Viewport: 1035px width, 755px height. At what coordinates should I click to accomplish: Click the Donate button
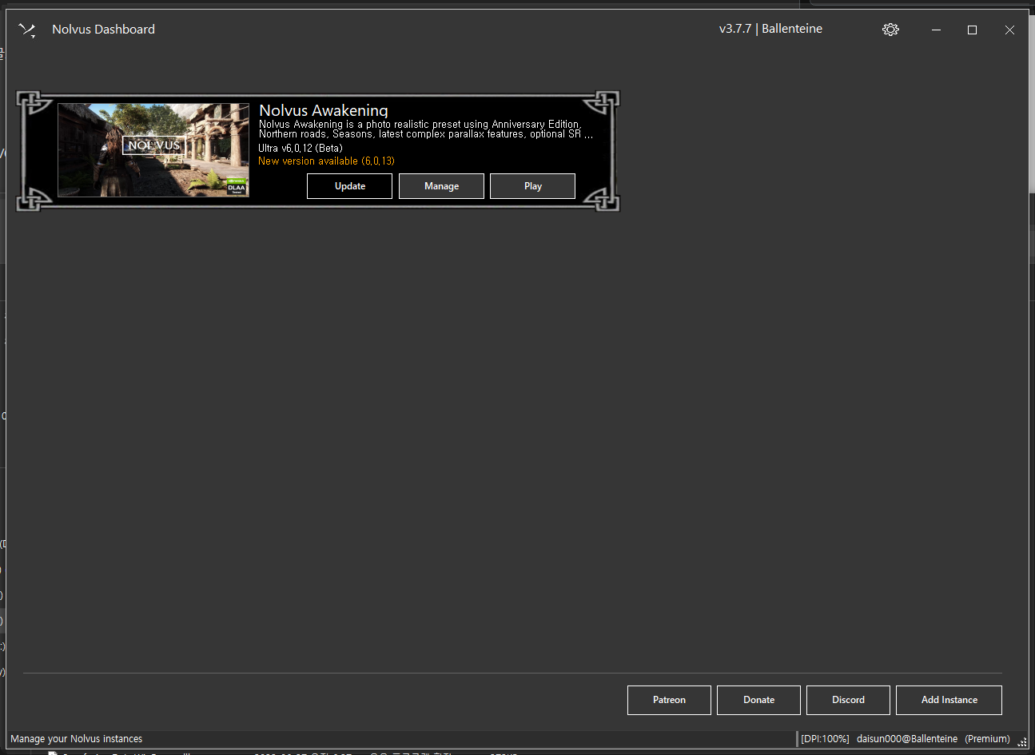pyautogui.click(x=758, y=700)
